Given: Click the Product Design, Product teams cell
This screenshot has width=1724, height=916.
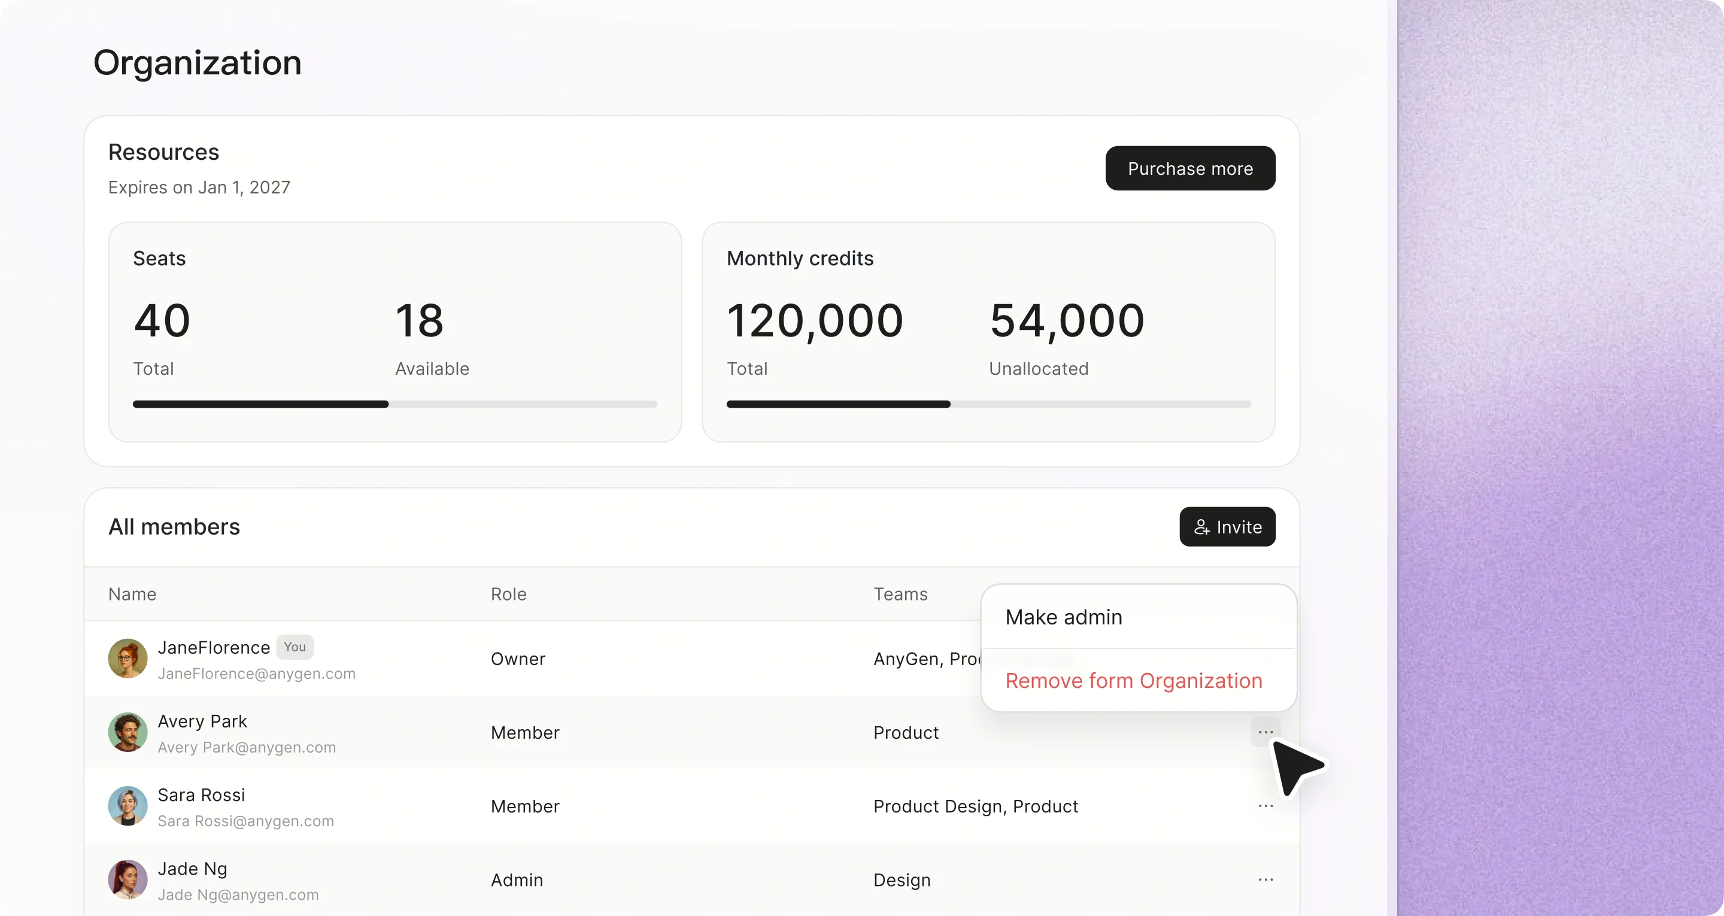Looking at the screenshot, I should click(x=976, y=806).
